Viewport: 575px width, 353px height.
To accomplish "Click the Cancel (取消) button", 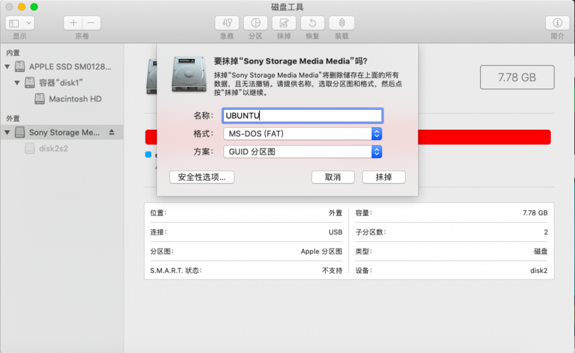I will (x=332, y=177).
